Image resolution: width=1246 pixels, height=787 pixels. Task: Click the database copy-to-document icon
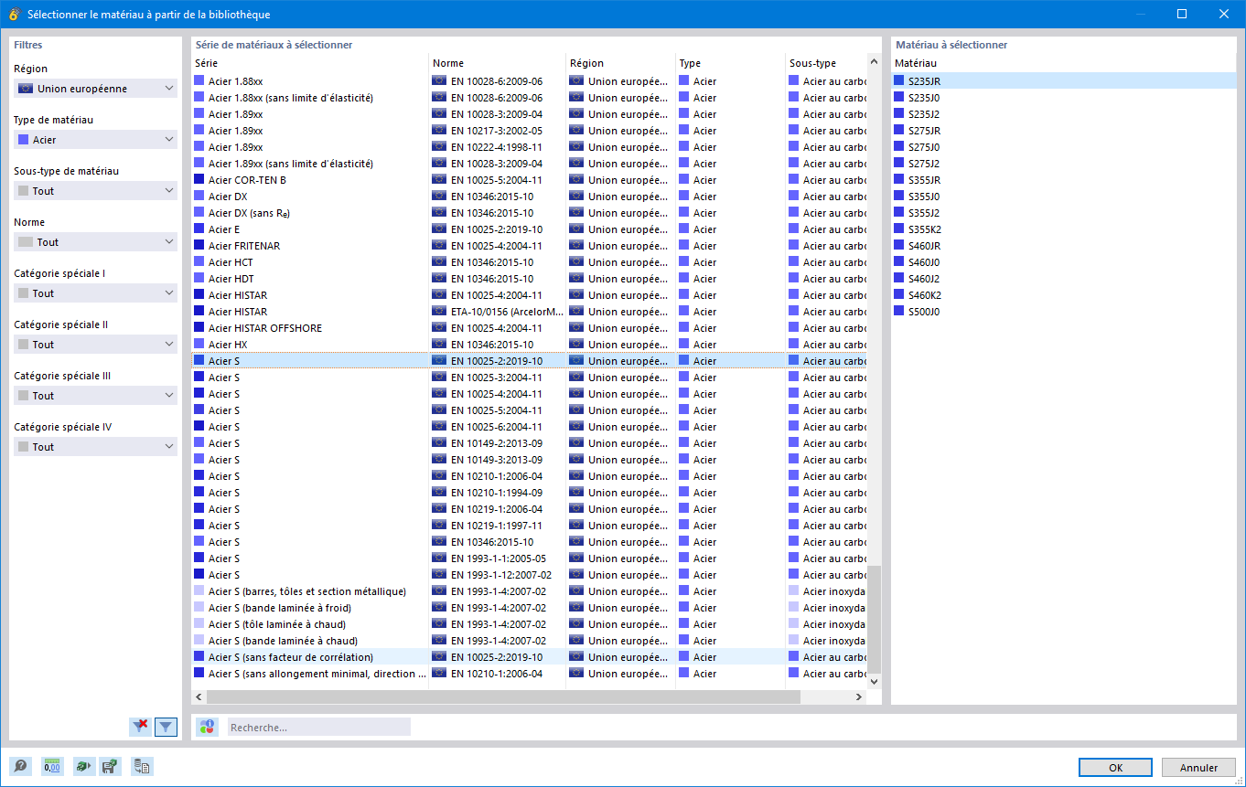click(x=142, y=767)
